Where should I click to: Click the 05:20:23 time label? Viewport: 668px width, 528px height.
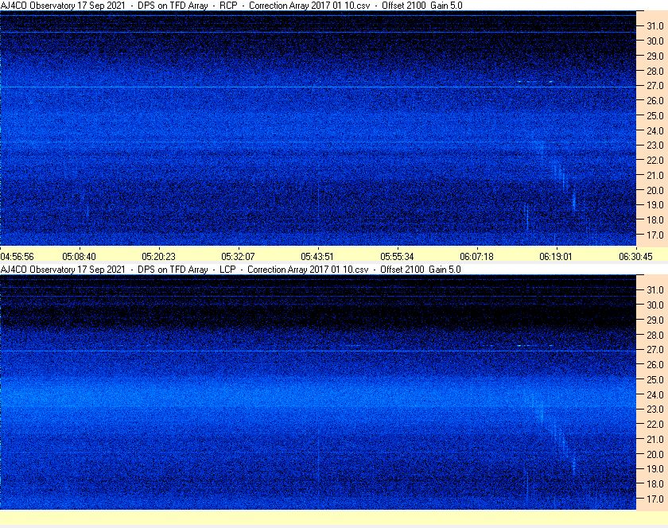tap(158, 257)
